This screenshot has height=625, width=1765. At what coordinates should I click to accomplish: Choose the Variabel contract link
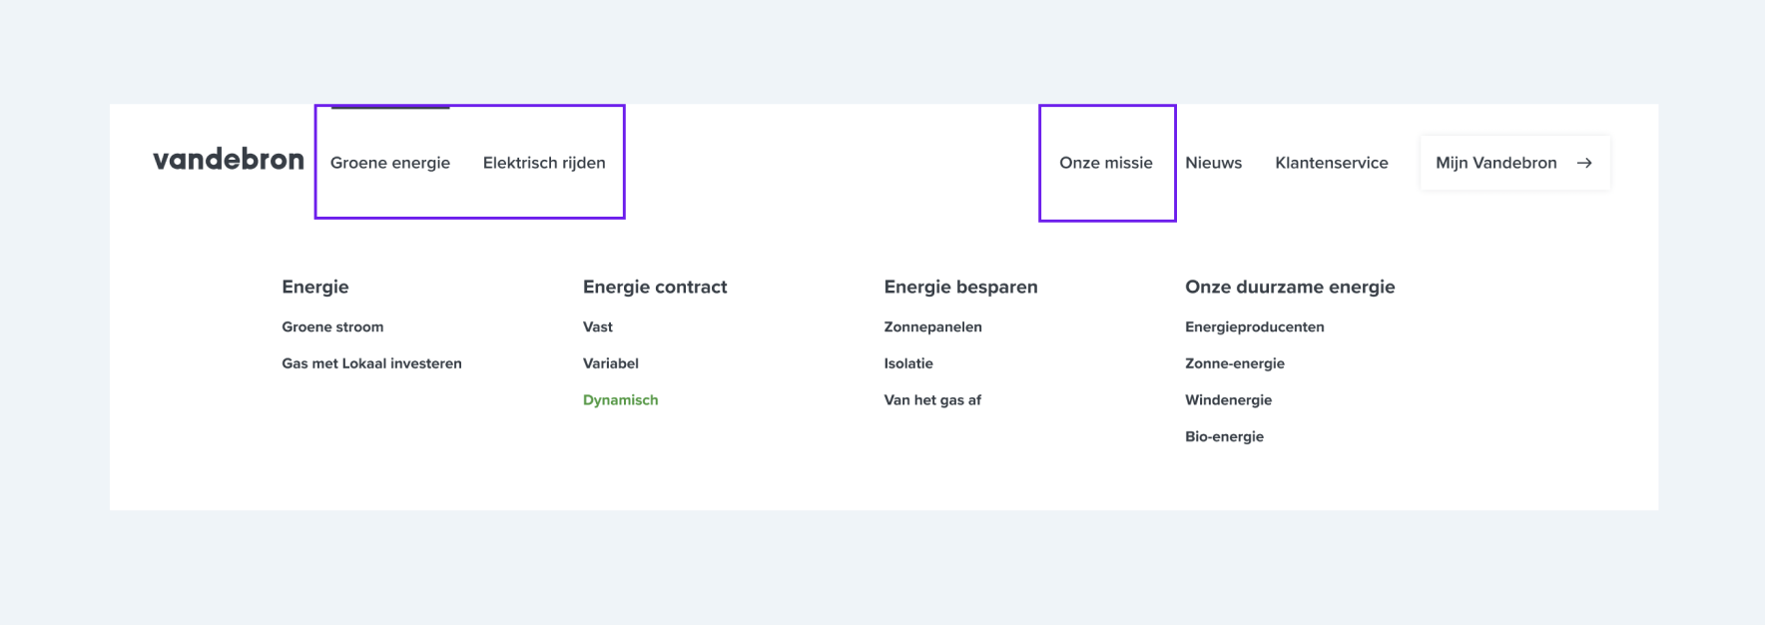click(x=611, y=363)
